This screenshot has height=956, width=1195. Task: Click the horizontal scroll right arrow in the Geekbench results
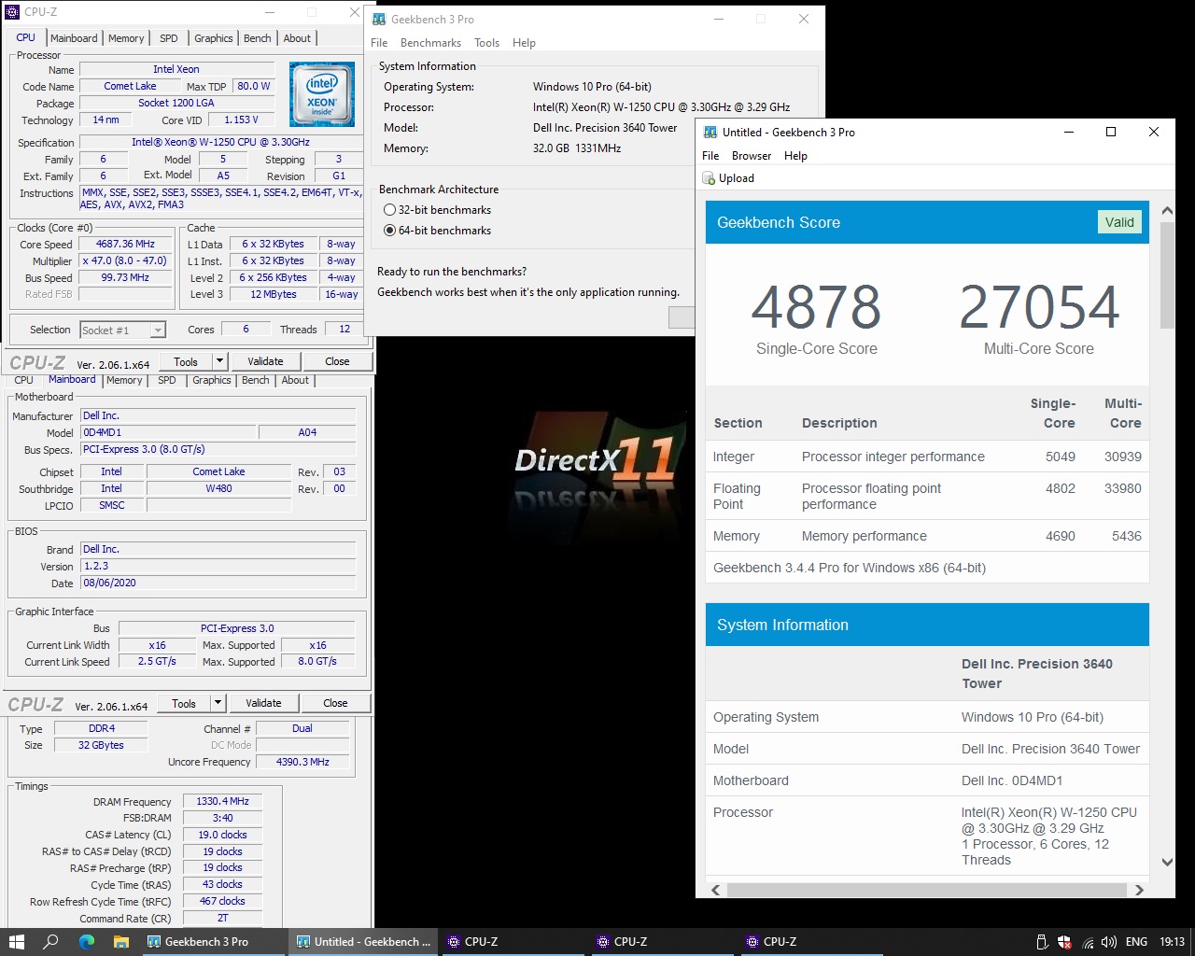coord(1139,890)
